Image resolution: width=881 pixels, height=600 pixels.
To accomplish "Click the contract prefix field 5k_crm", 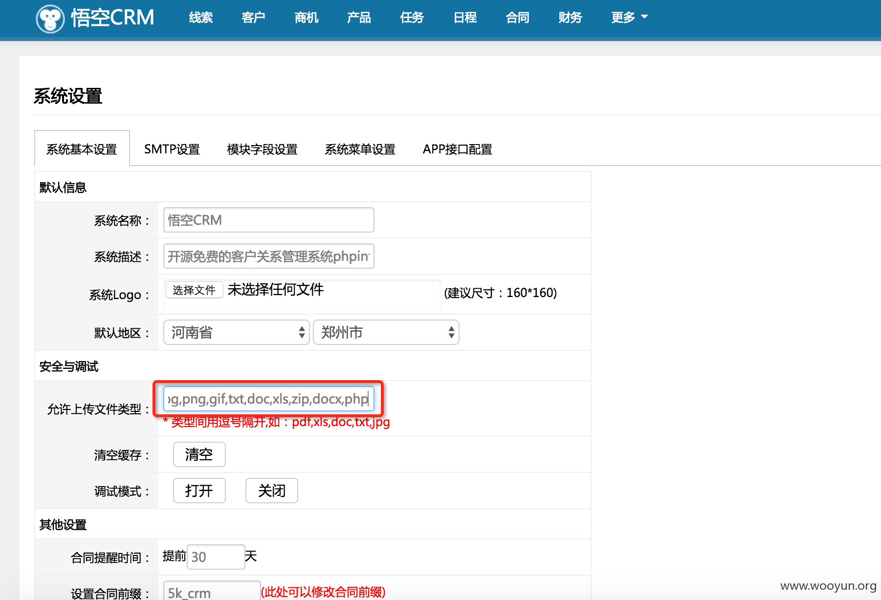I will (x=212, y=591).
